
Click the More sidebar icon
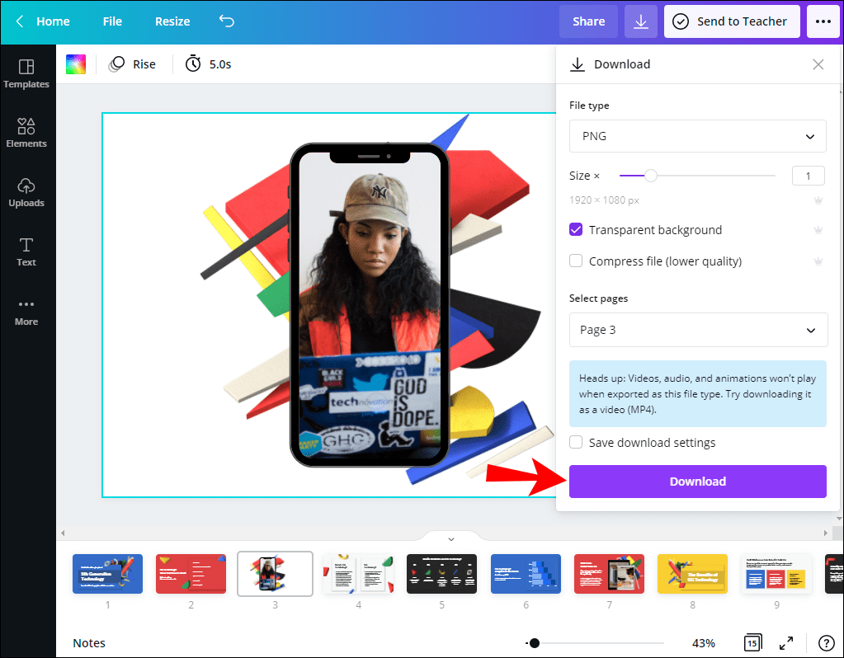click(x=26, y=312)
